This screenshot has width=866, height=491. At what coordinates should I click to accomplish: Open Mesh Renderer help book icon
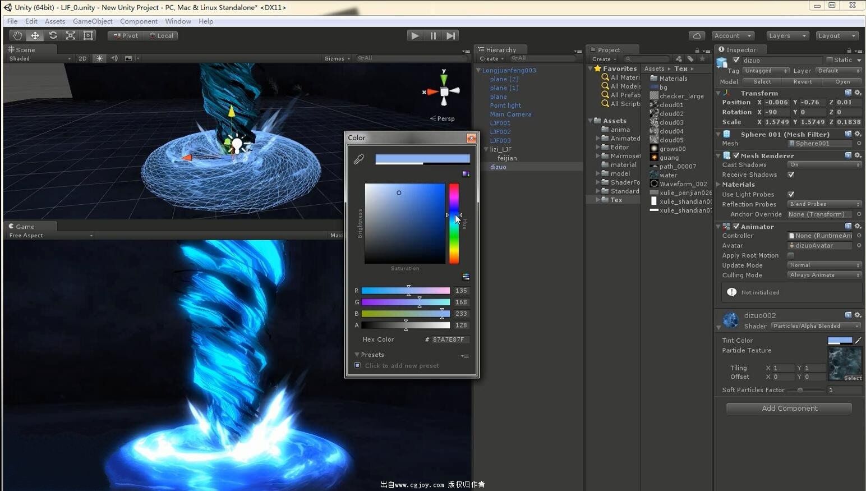pyautogui.click(x=848, y=155)
